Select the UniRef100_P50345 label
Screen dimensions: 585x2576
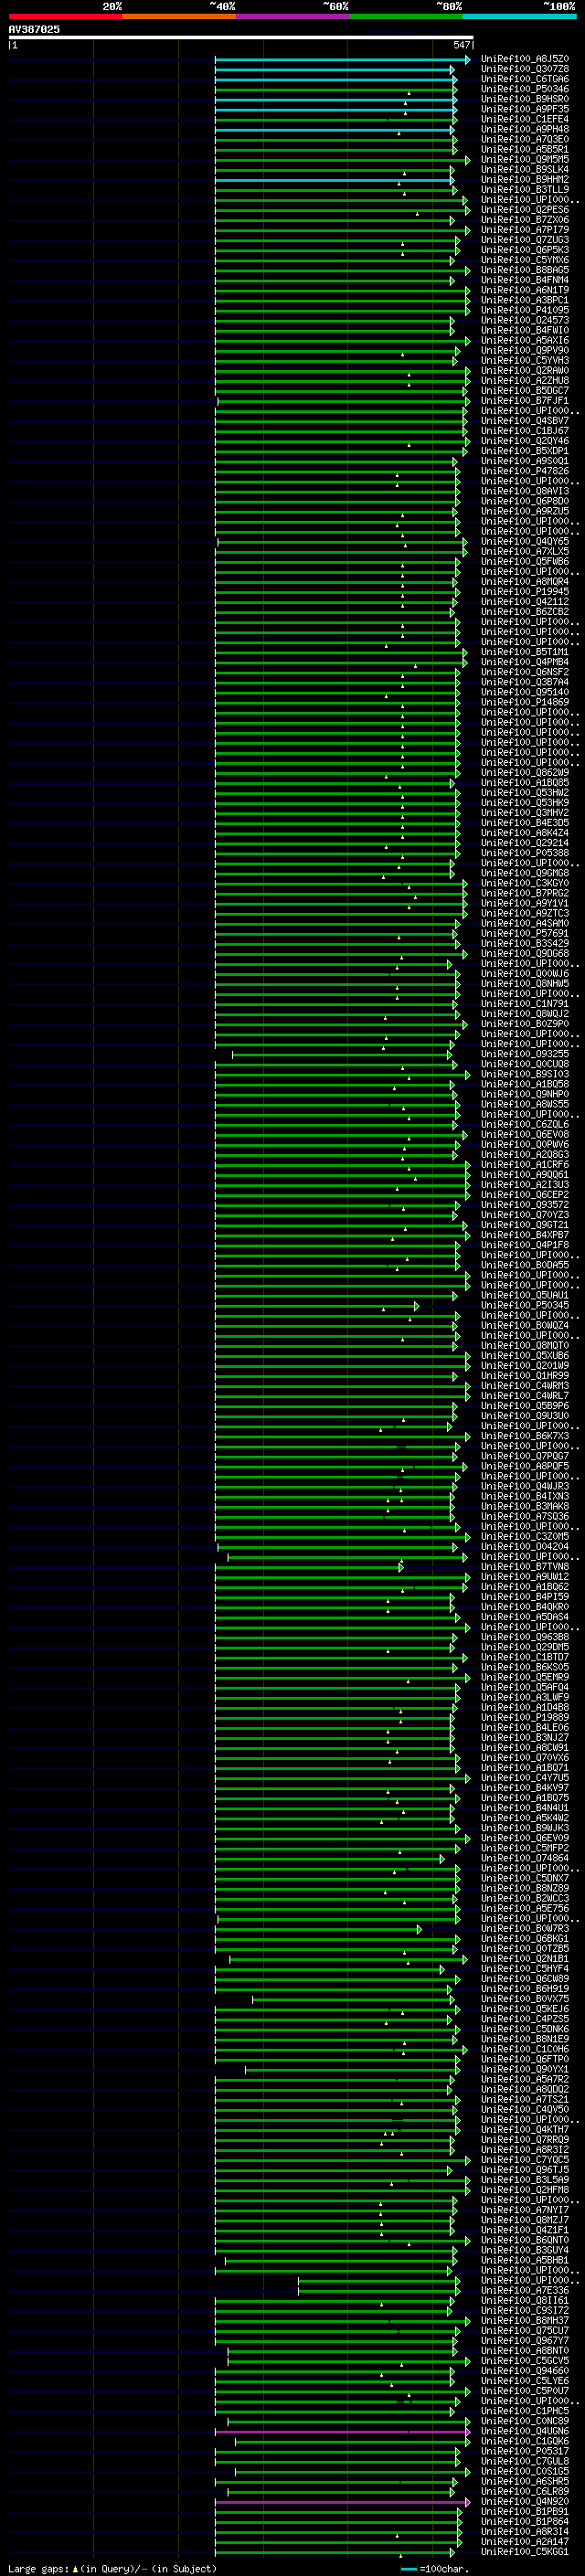525,1305
